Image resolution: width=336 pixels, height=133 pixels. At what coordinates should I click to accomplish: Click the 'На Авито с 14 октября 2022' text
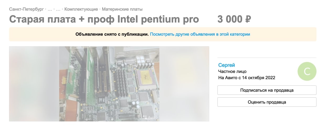click(x=247, y=78)
